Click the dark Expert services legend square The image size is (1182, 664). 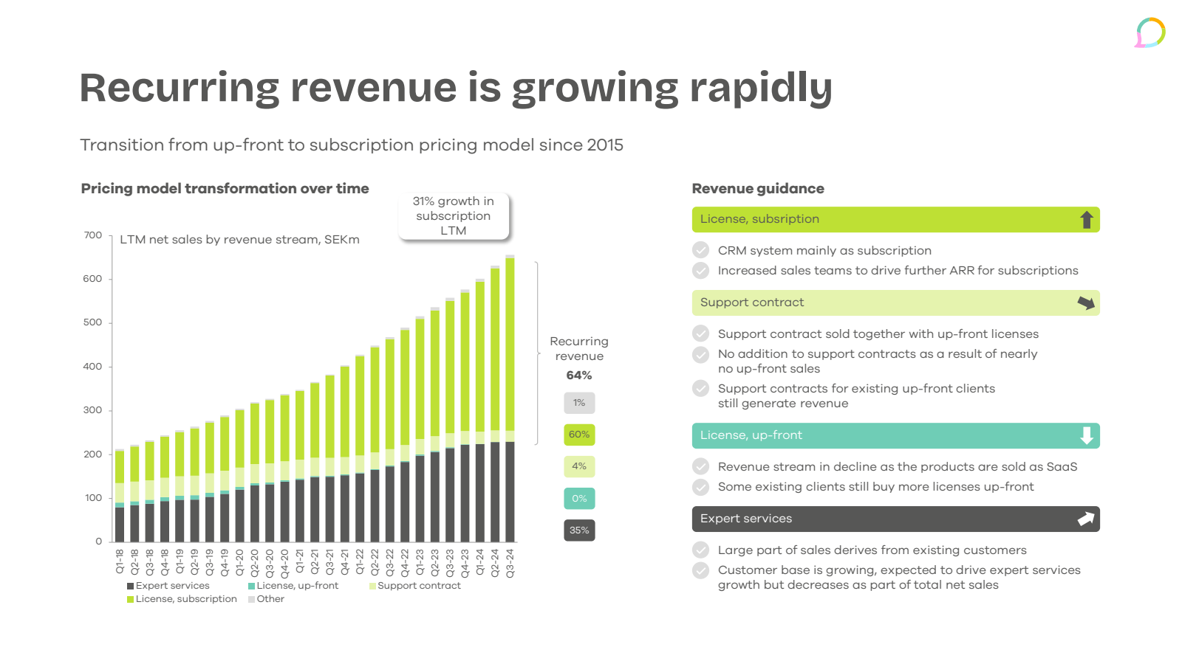coord(130,586)
